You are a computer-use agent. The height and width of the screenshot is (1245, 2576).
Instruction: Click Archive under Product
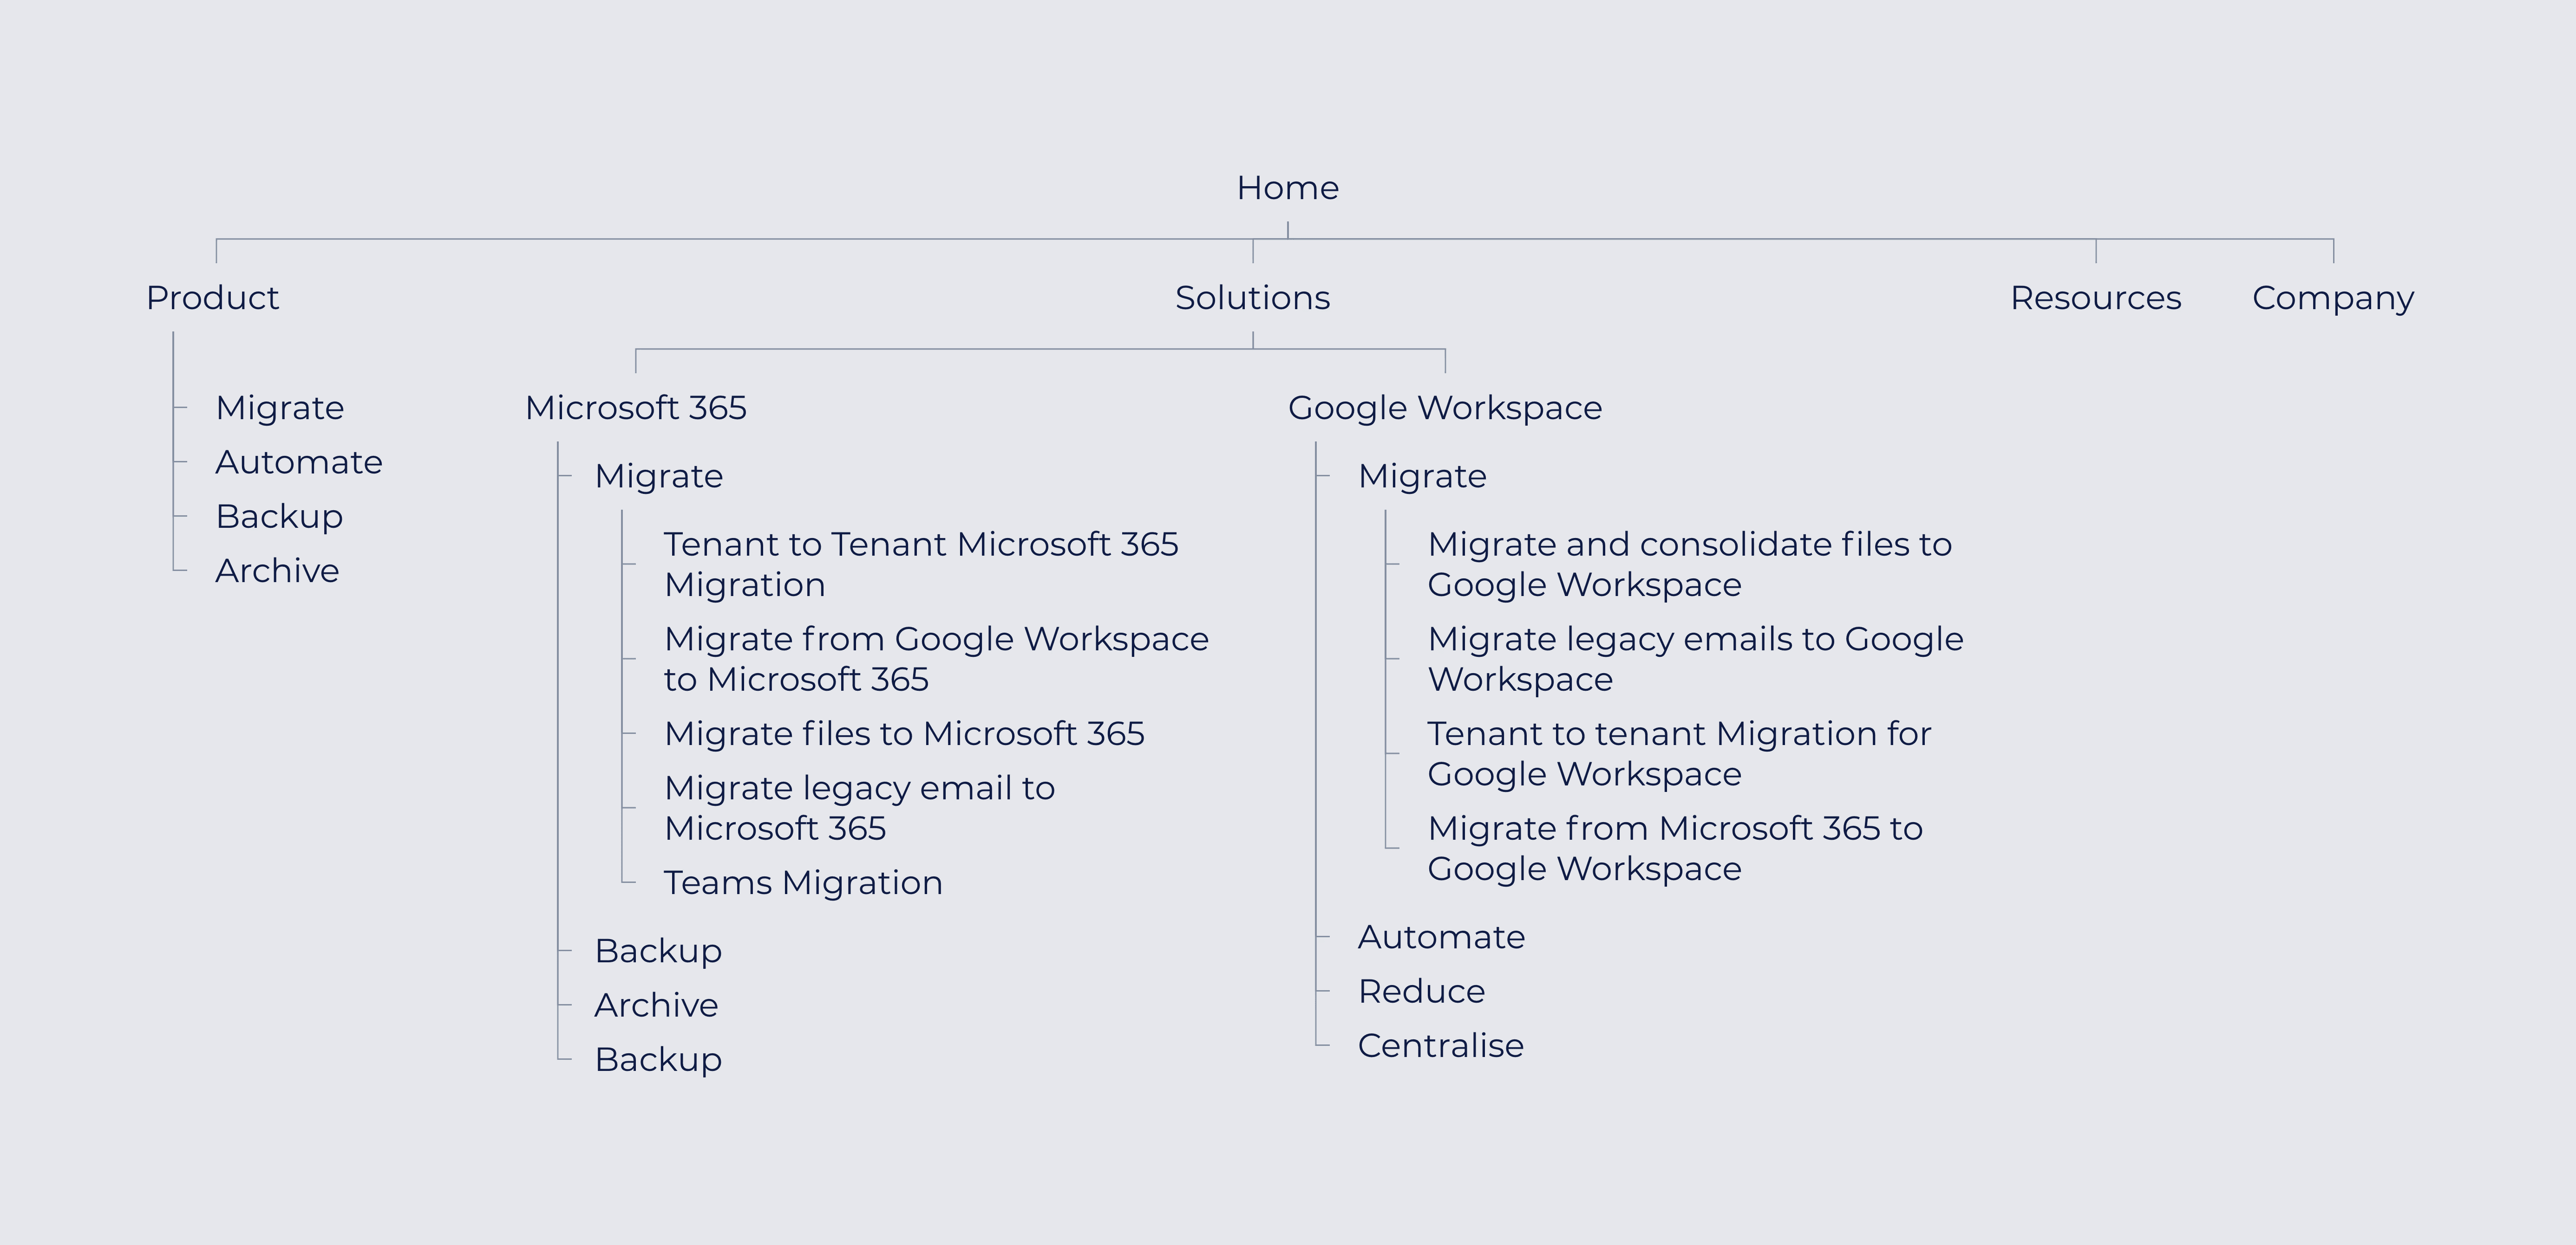tap(277, 571)
